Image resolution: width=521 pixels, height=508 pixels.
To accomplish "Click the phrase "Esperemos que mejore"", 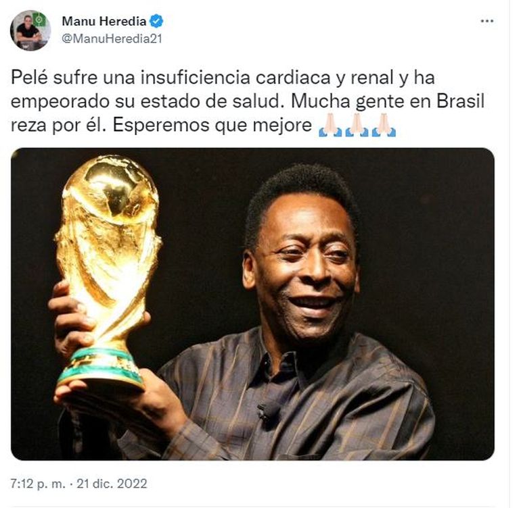I will point(212,125).
